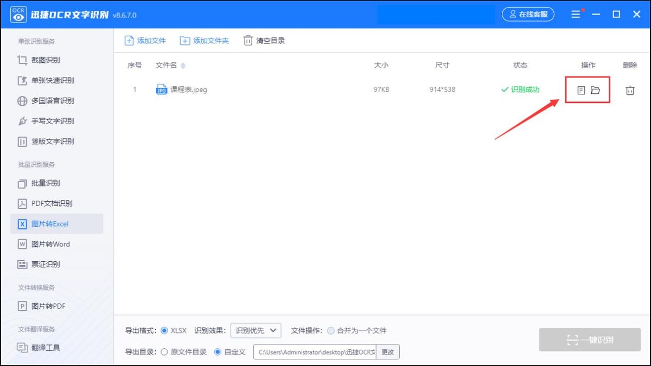
Task: Select the file 课程表.jpeg
Action: (x=189, y=89)
